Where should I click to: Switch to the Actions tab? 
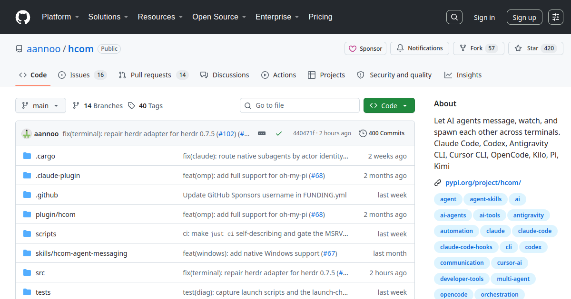pyautogui.click(x=279, y=75)
